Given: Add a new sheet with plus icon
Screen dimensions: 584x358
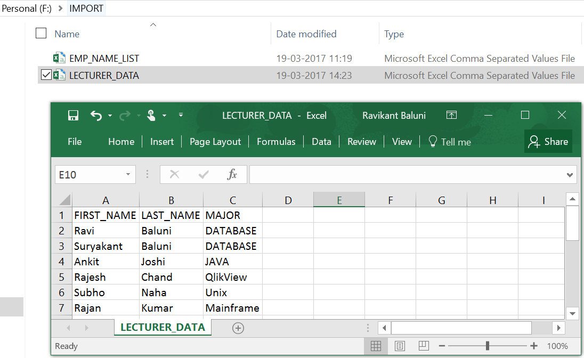Looking at the screenshot, I should coord(238,328).
